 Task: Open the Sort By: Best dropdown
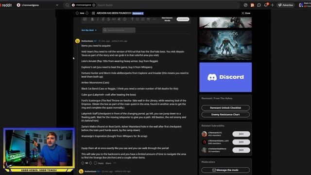(x=89, y=30)
